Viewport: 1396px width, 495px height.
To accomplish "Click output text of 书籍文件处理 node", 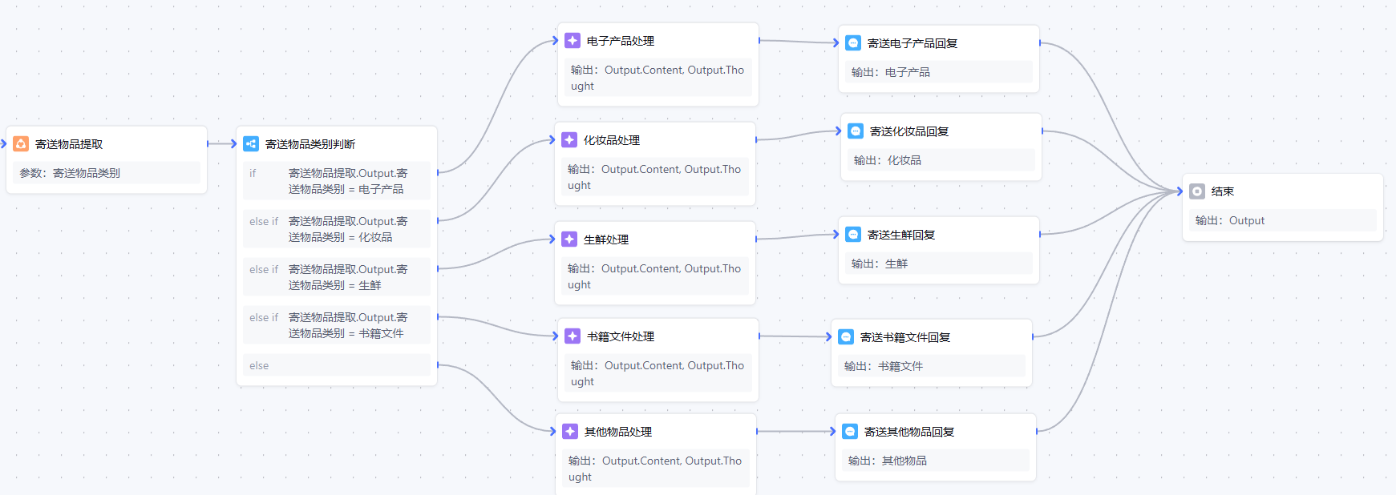I will [658, 373].
